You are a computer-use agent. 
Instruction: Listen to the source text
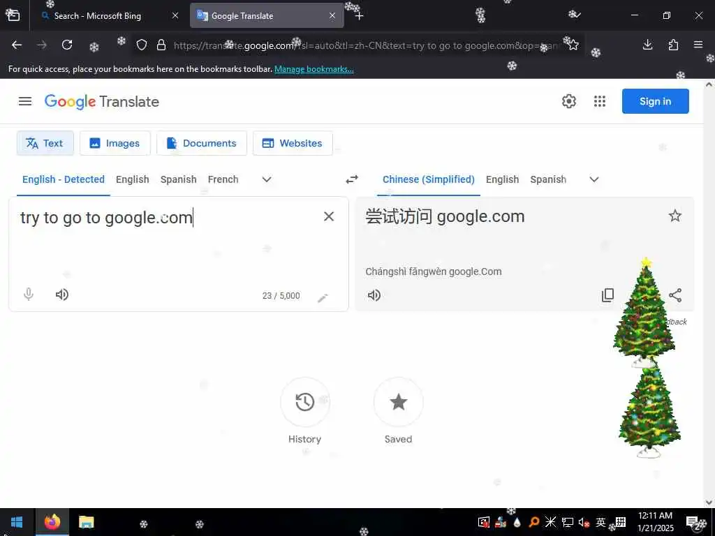(62, 295)
